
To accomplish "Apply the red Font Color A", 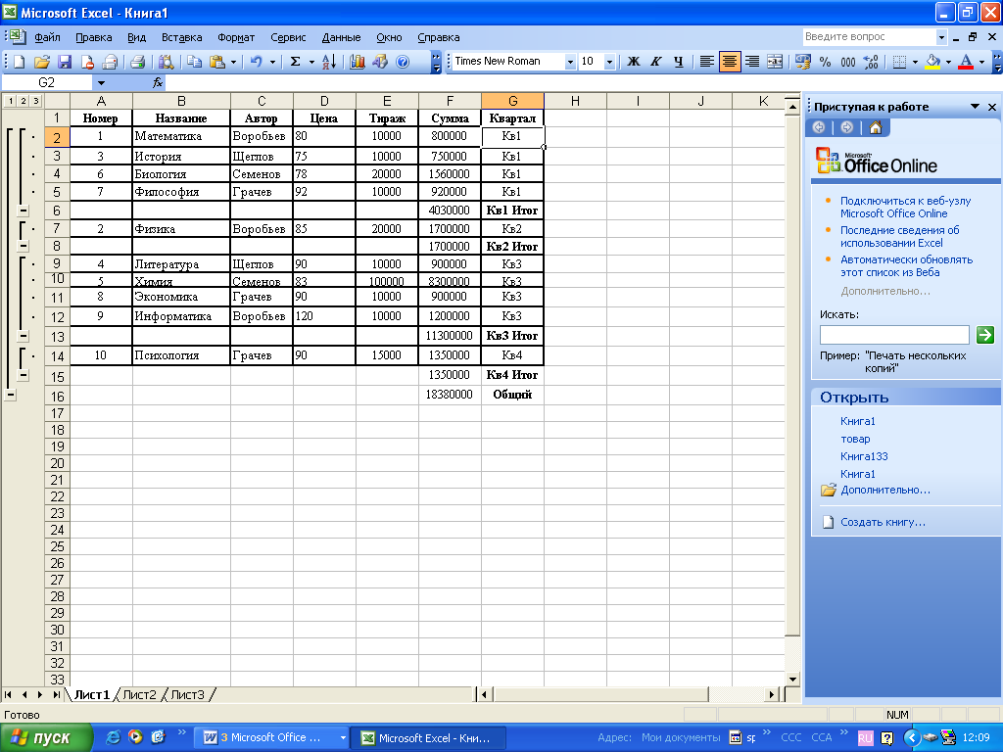I will (967, 62).
